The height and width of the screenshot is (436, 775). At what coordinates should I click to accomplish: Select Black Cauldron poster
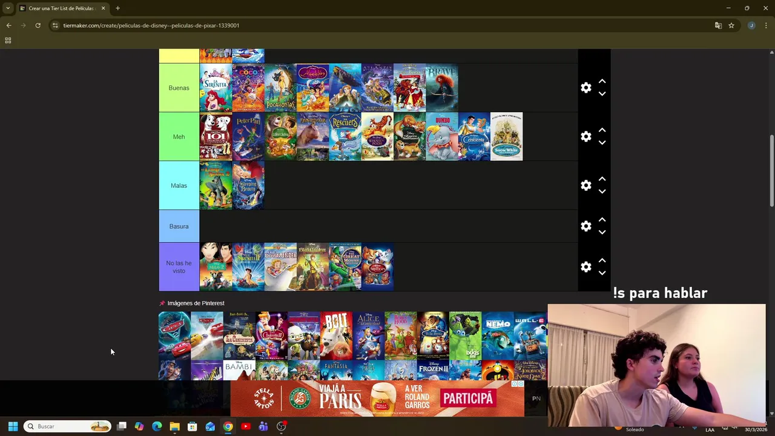coord(312,266)
